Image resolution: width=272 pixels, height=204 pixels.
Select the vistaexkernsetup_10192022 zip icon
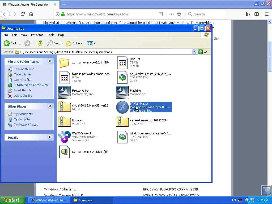click(122, 122)
